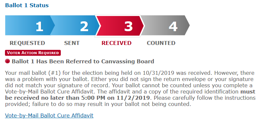
Task: Click the Referred to Canvassing Board heading
Action: [83, 61]
